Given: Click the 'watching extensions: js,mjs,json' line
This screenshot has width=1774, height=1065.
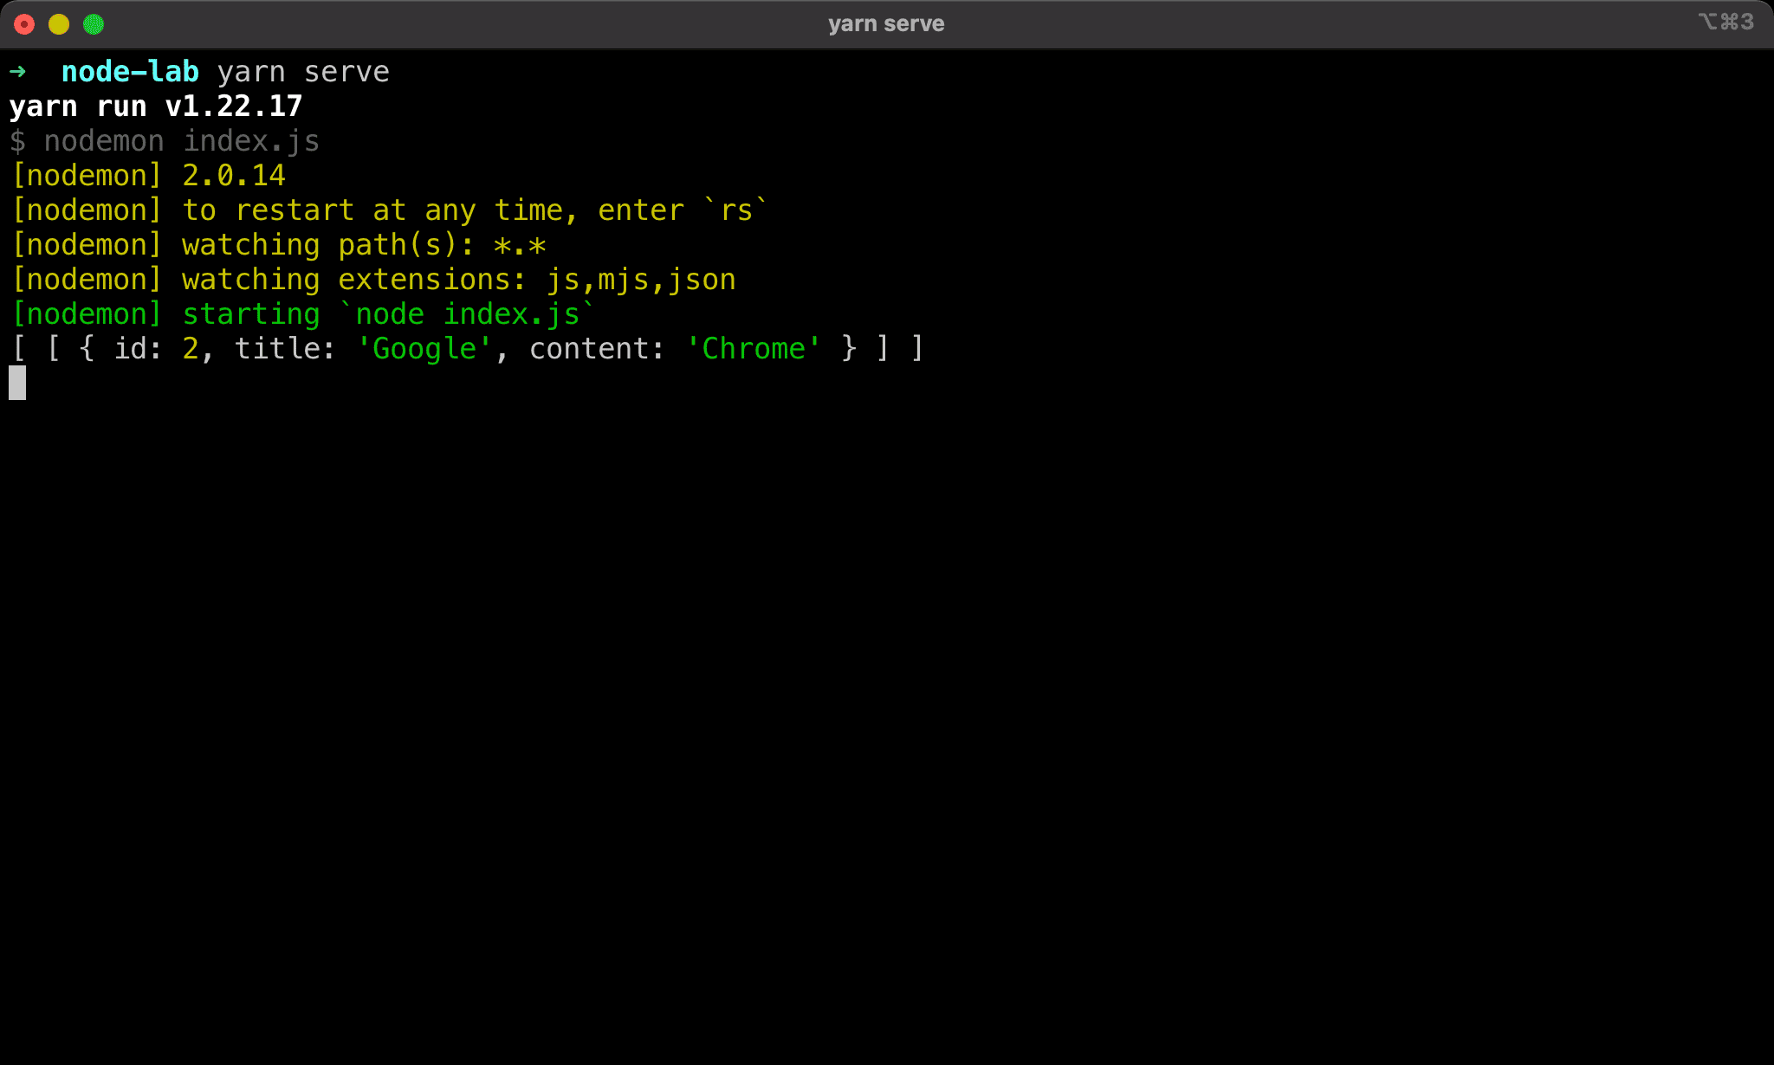Looking at the screenshot, I should click(x=373, y=279).
